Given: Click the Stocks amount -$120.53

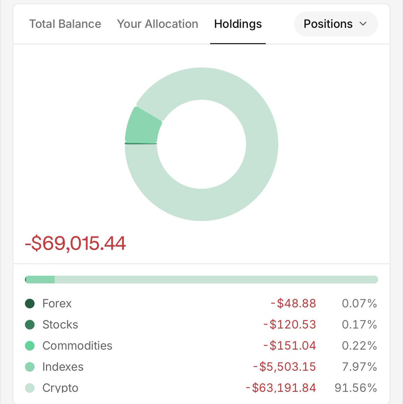Looking at the screenshot, I should pos(290,325).
